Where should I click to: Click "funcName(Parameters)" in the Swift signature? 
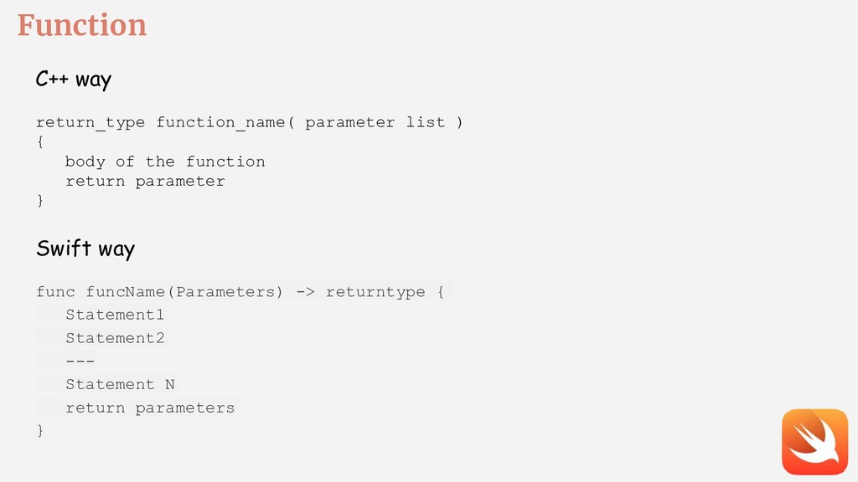(x=184, y=292)
